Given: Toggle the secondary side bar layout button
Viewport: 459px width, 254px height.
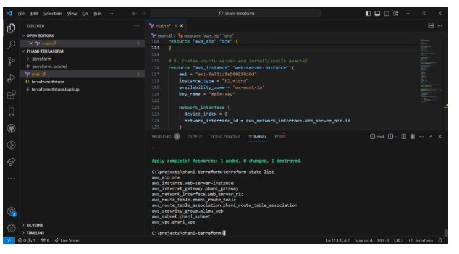Looking at the screenshot, I should point(387,13).
